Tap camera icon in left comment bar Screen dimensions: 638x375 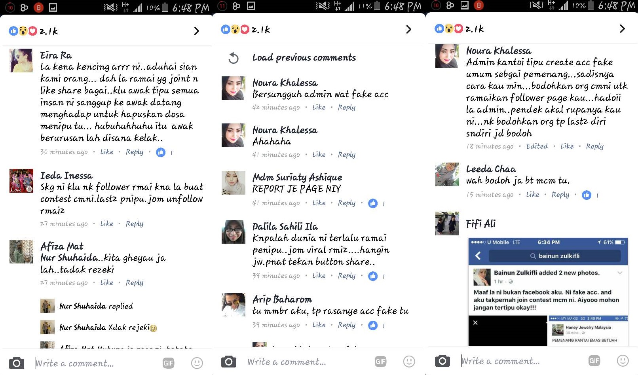coord(17,363)
